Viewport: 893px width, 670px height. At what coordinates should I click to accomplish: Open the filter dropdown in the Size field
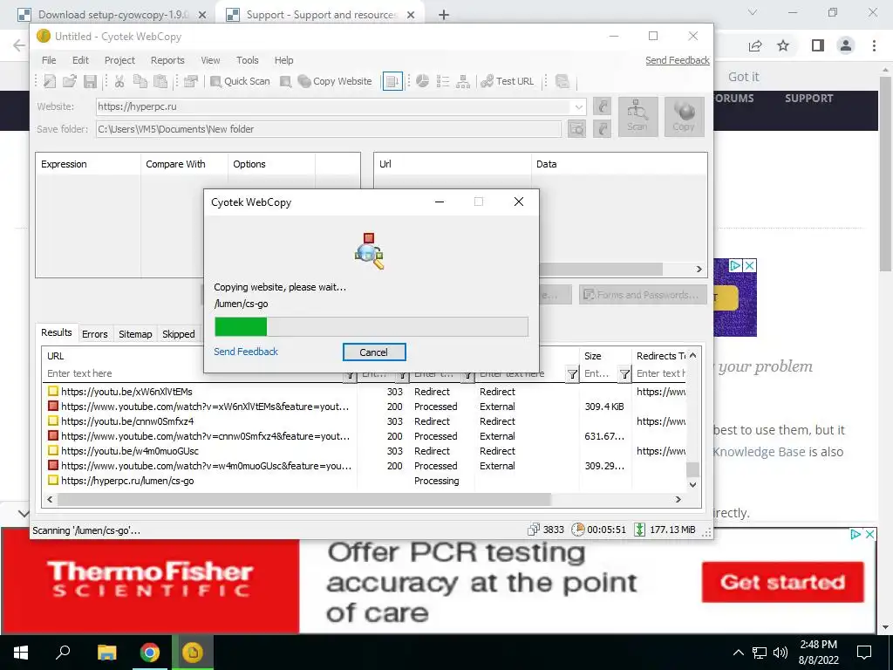pos(624,374)
